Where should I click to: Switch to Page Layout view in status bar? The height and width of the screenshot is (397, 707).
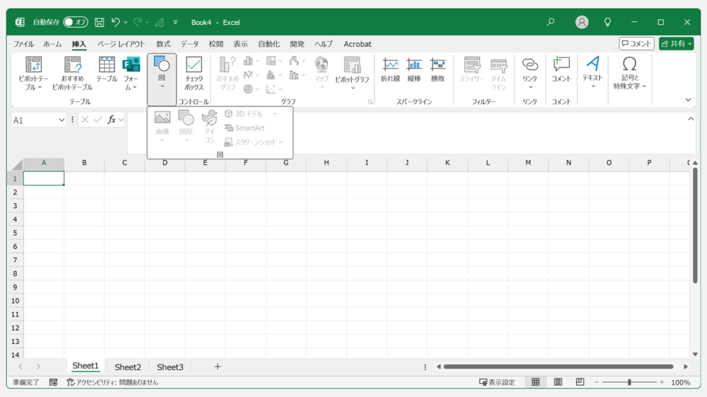click(x=558, y=382)
